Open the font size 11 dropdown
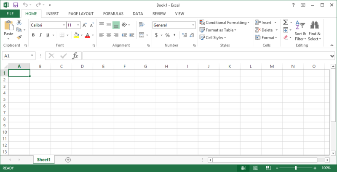Image resolution: width=337 pixels, height=172 pixels. pyautogui.click(x=78, y=25)
